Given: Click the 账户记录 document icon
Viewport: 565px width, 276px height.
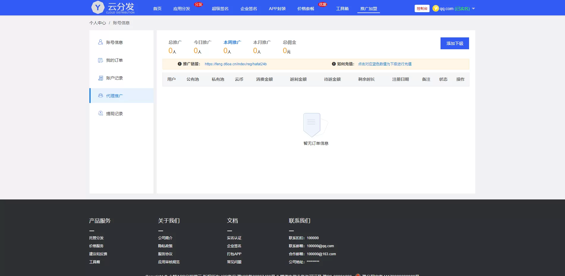Looking at the screenshot, I should tap(100, 78).
